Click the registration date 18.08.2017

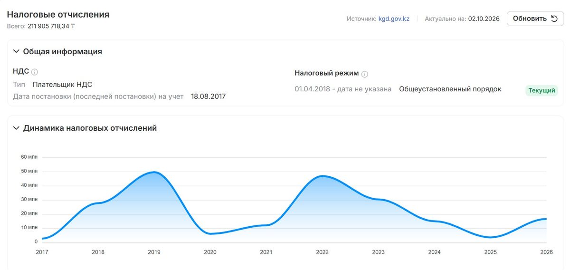click(209, 96)
